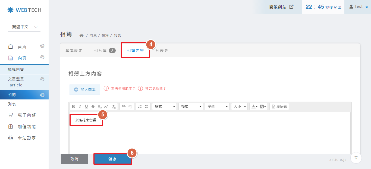Remove formatting with the clear-format icon
Viewport: 371px width, 169px height.
coord(114,107)
